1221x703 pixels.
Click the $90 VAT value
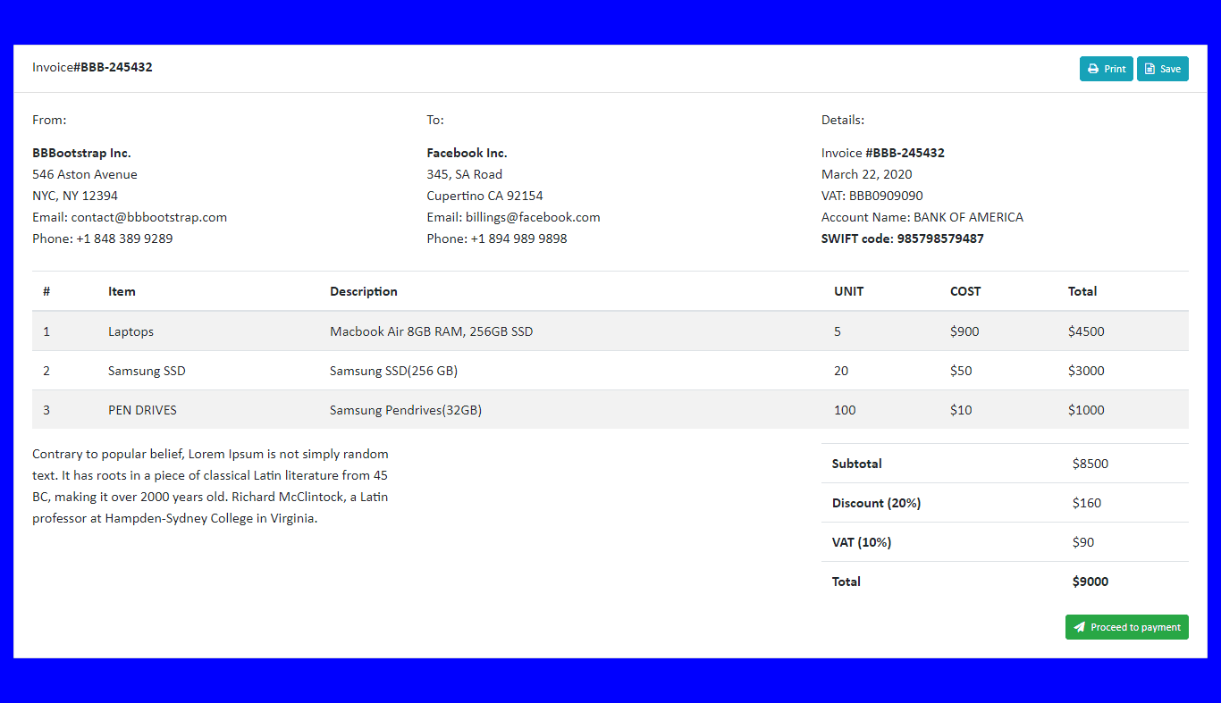[1083, 542]
